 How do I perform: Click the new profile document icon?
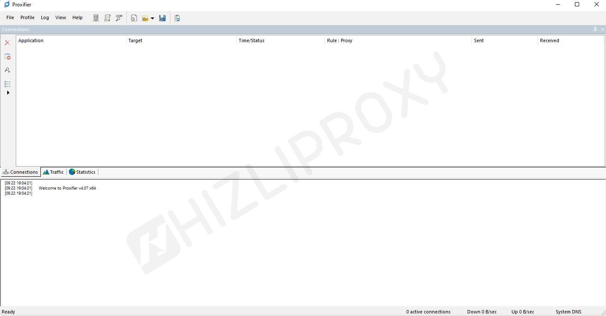pyautogui.click(x=134, y=18)
